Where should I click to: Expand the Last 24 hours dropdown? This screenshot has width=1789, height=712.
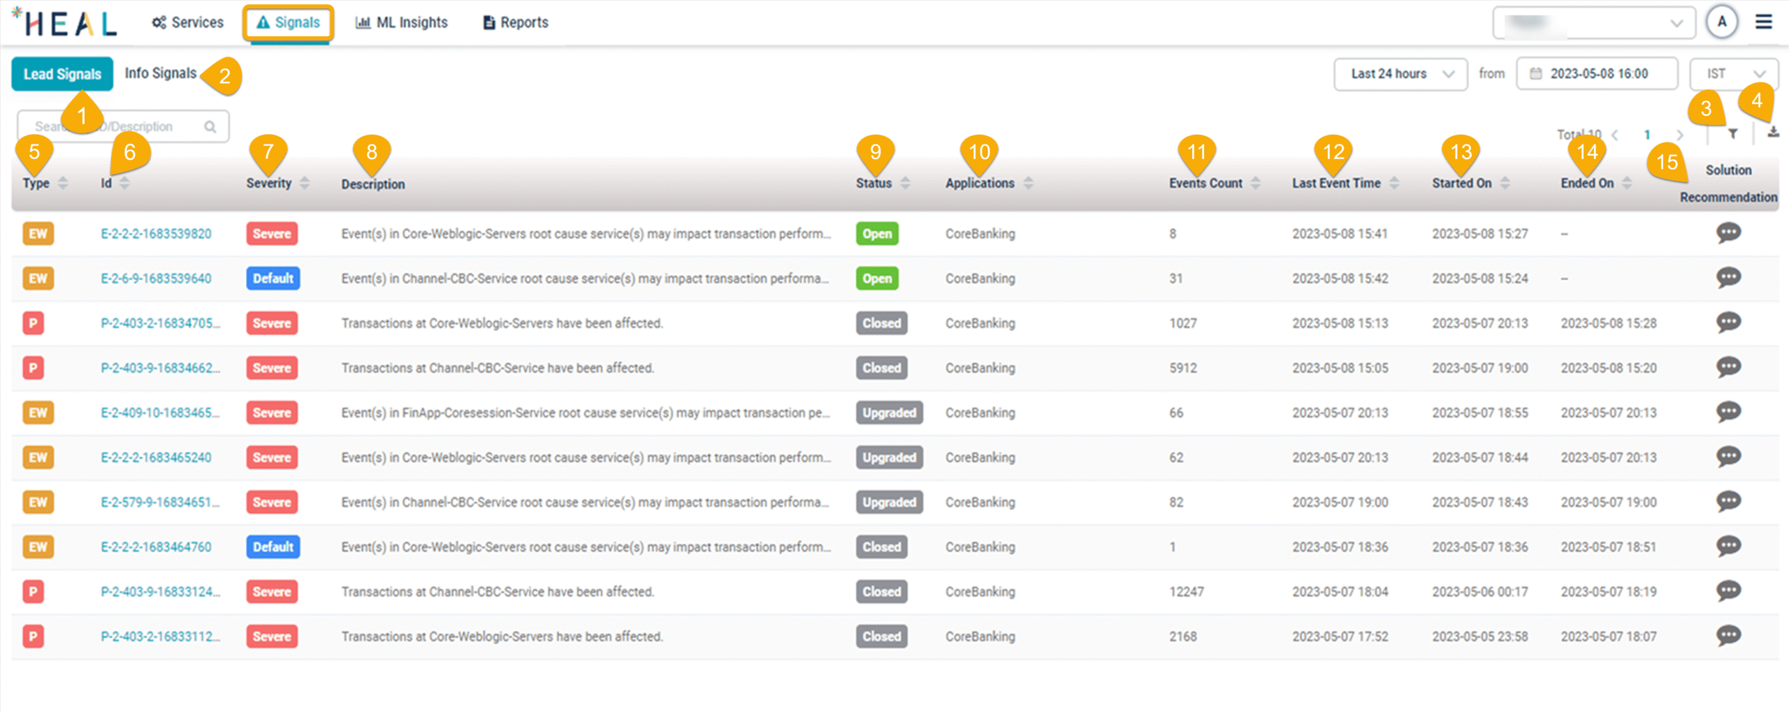click(x=1400, y=74)
